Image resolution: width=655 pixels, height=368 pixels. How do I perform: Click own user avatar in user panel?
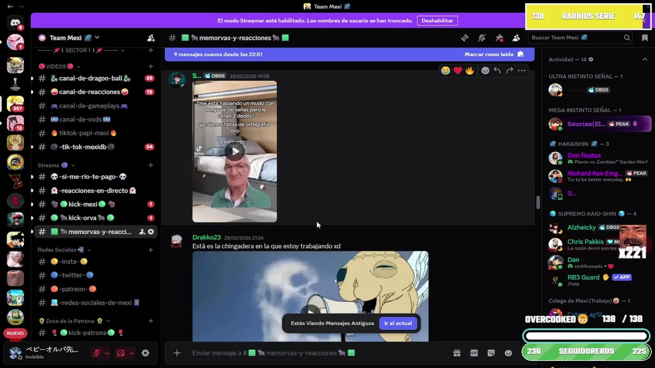coord(16,353)
